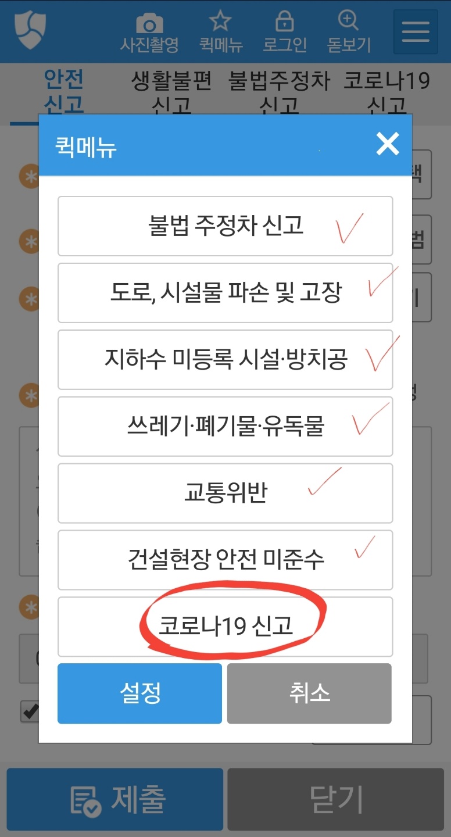
Task: Open the hamburger menu icon
Action: 416,31
